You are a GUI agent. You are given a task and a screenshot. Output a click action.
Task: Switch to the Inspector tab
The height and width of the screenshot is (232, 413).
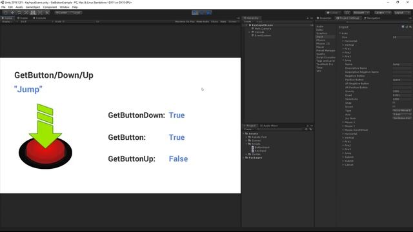(324, 18)
